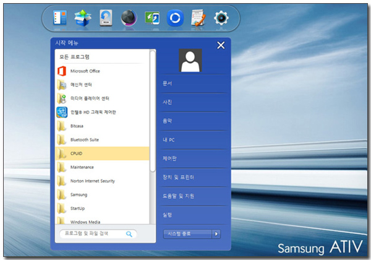This screenshot has height=260, width=371.
Task: Launch the dark sphere camera icon in dock
Action: tap(129, 18)
